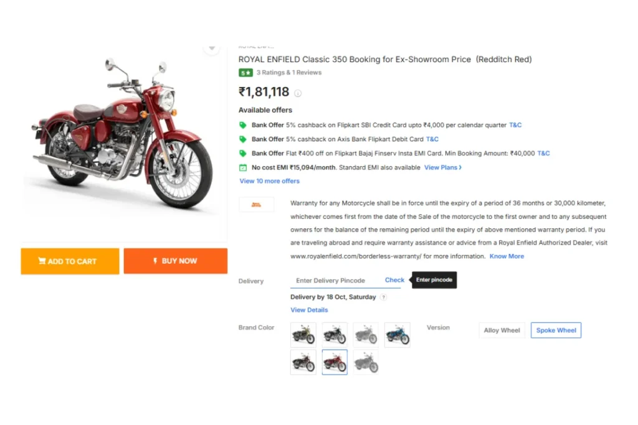Expand View 10 more offers
The height and width of the screenshot is (425, 638).
point(269,181)
